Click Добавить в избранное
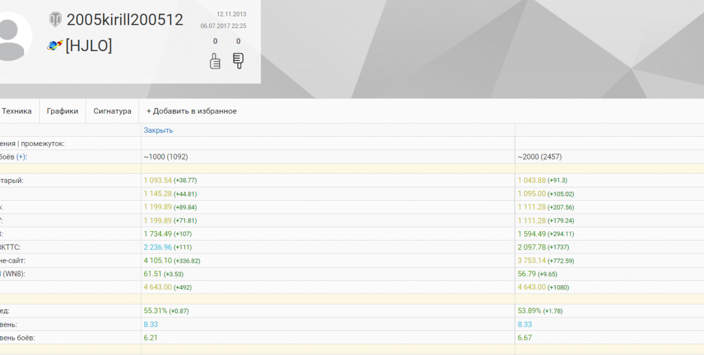 [192, 111]
